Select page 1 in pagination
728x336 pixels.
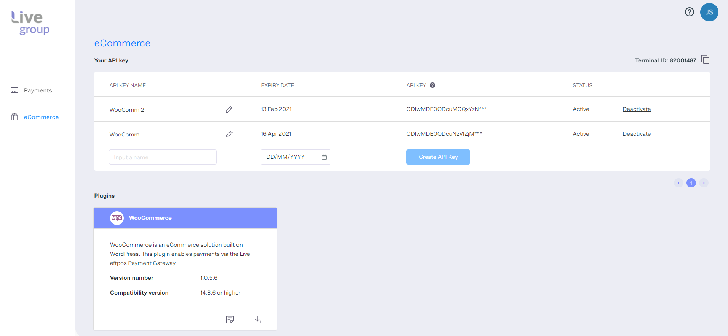691,183
